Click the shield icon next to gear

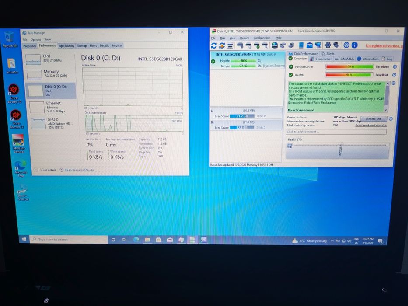[x=336, y=45]
